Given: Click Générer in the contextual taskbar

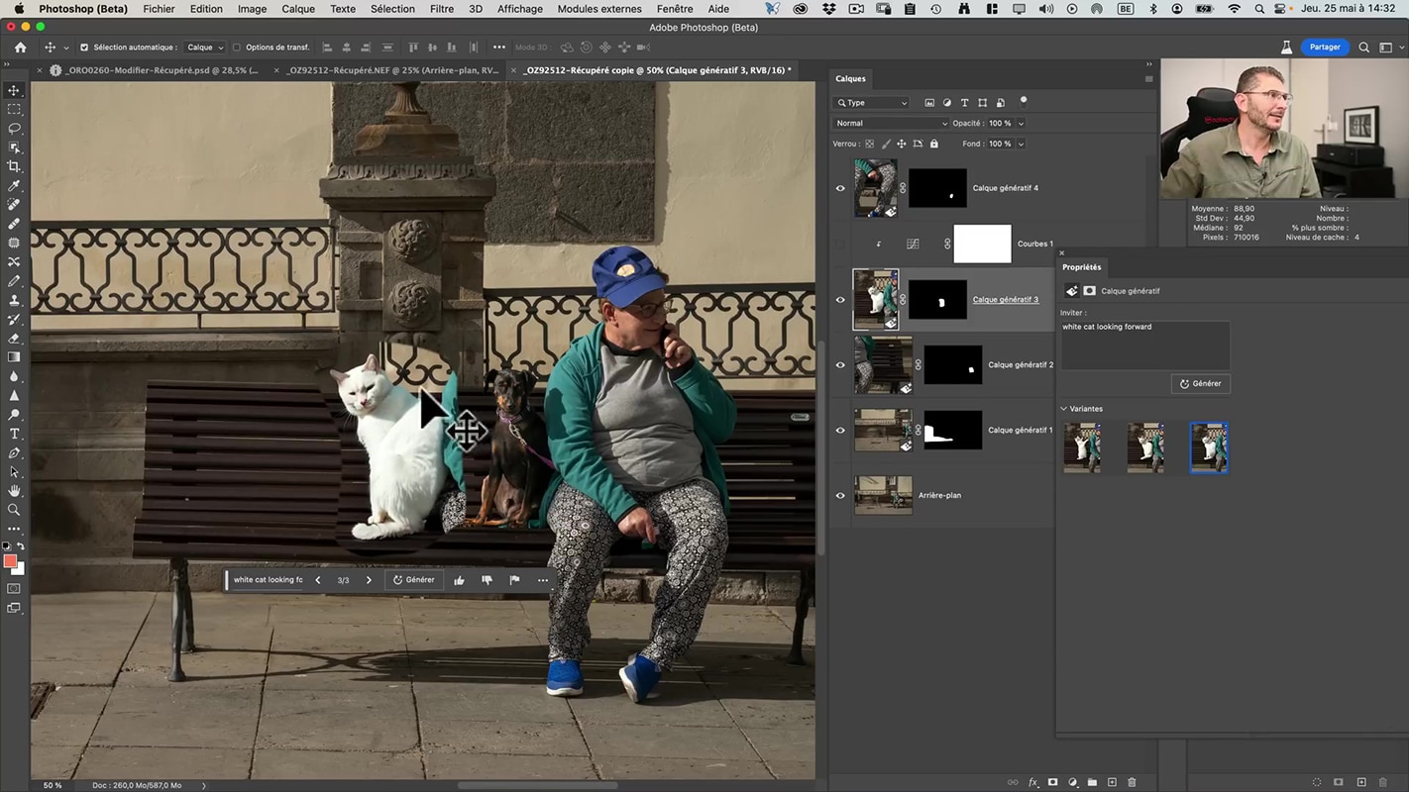Looking at the screenshot, I should click(414, 580).
